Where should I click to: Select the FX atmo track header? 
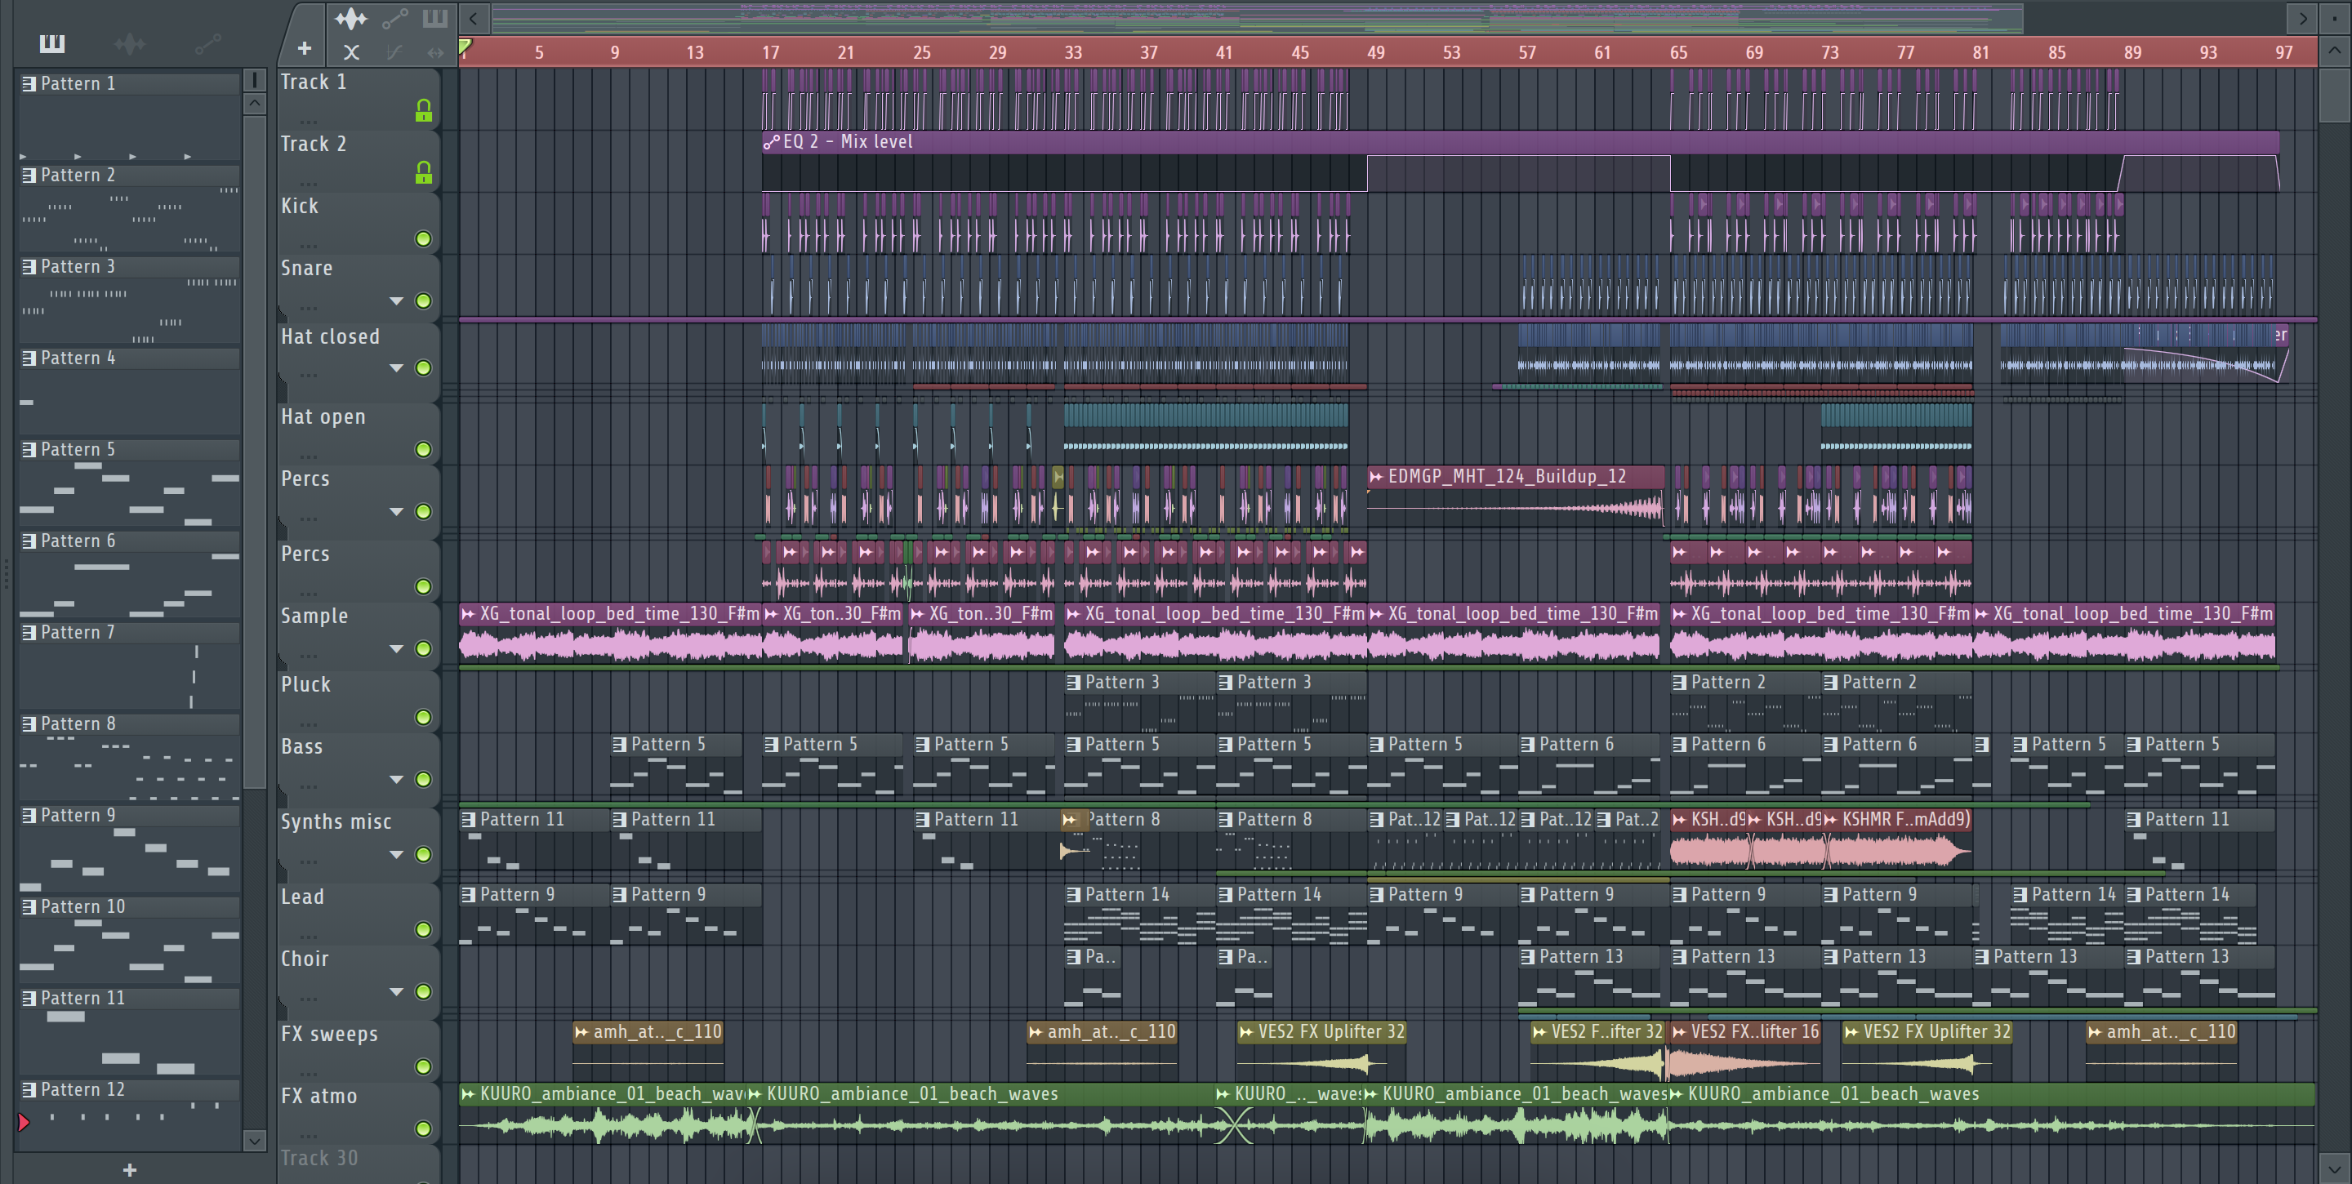[x=358, y=1113]
